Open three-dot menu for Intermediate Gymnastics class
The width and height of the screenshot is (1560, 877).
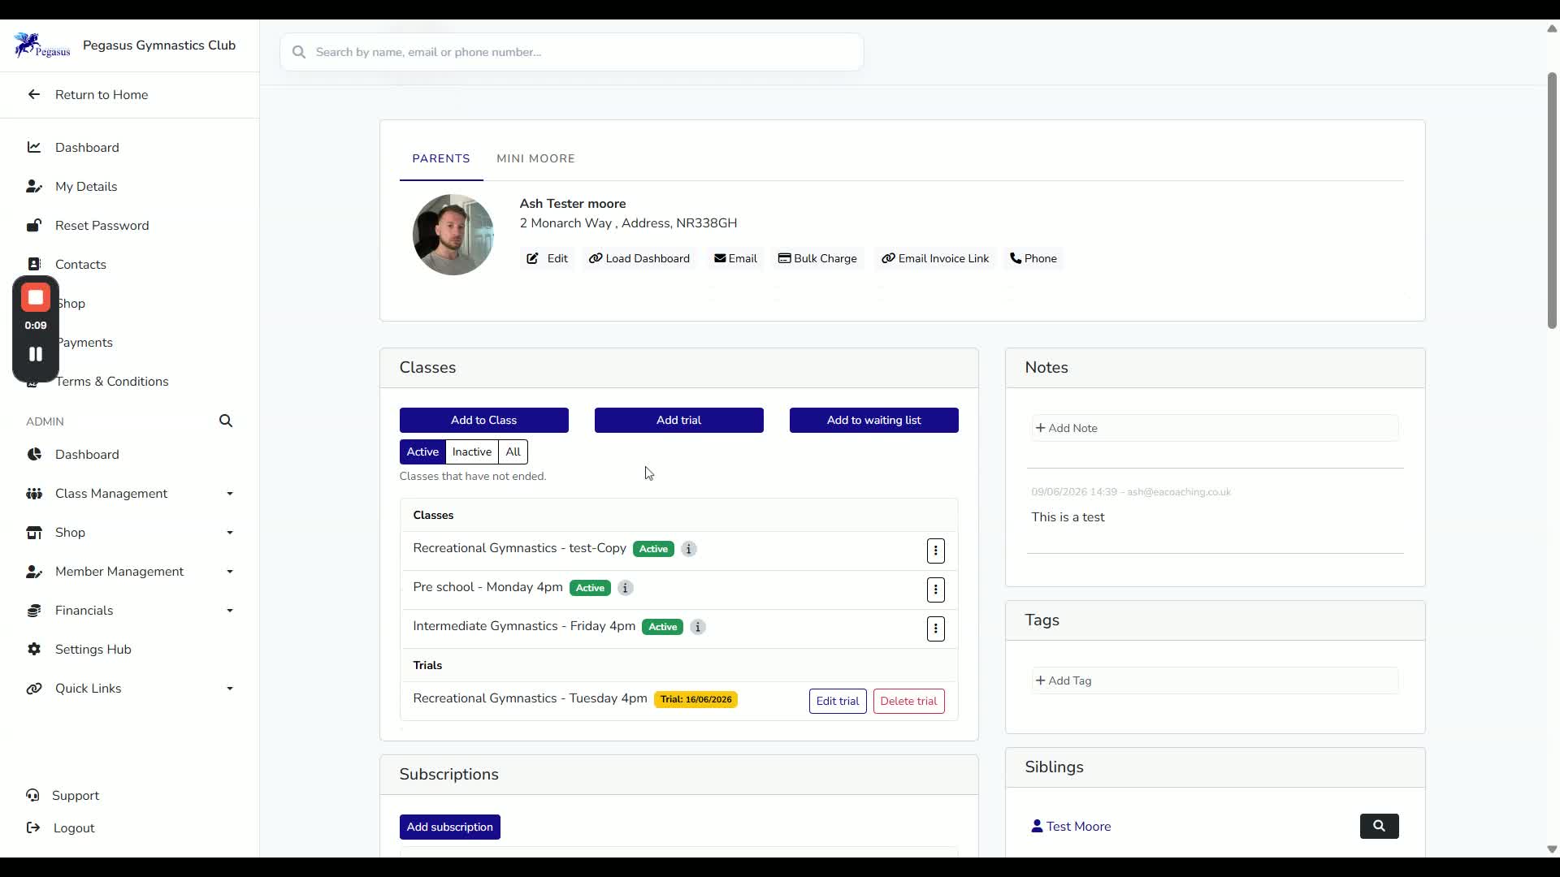click(935, 629)
